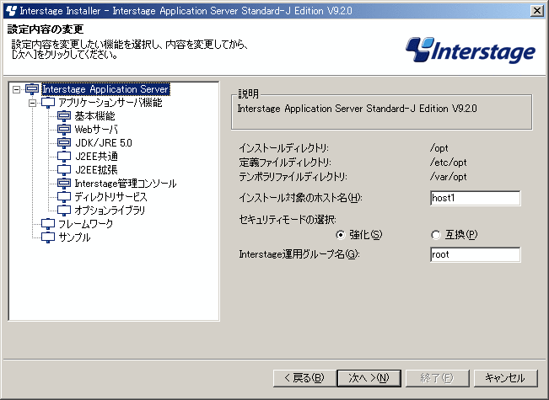Click the 基本機能 feature icon
Screen dimensions: 549x400
64,116
